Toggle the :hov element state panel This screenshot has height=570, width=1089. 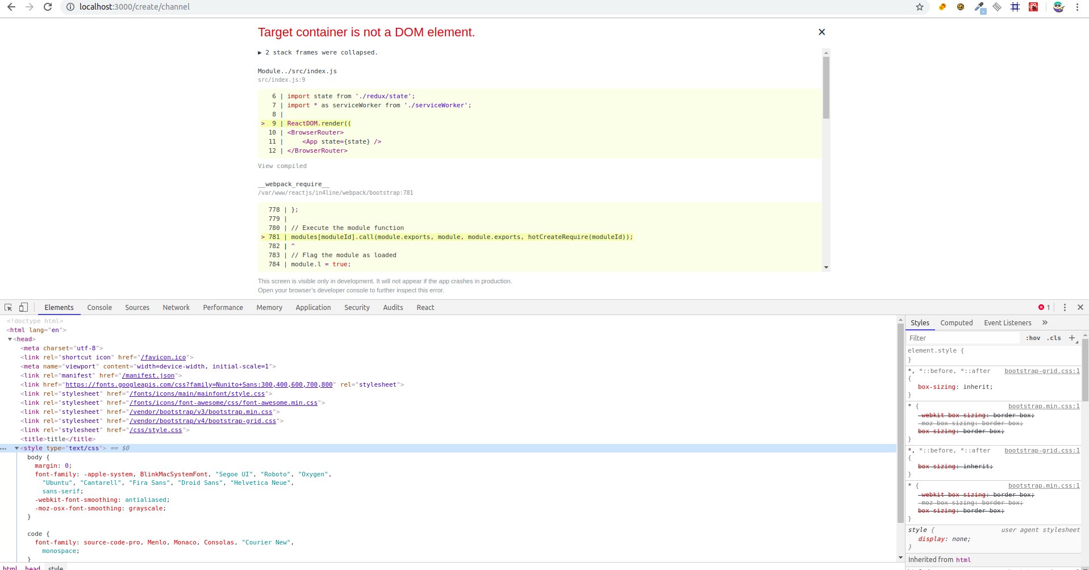tap(1033, 338)
